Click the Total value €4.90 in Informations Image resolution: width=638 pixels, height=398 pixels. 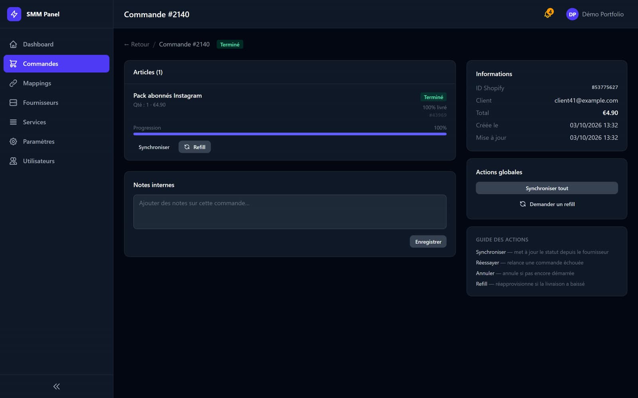pyautogui.click(x=610, y=113)
